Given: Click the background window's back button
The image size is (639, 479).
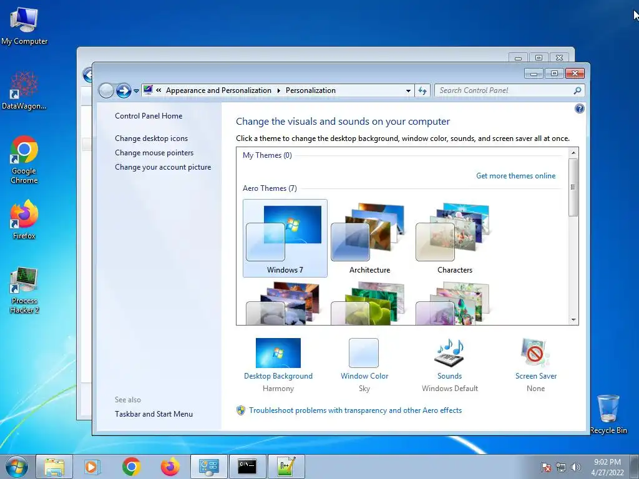Looking at the screenshot, I should click(87, 75).
